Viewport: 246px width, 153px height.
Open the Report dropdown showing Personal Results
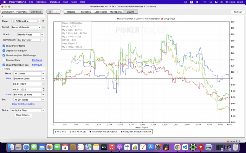tap(26, 27)
